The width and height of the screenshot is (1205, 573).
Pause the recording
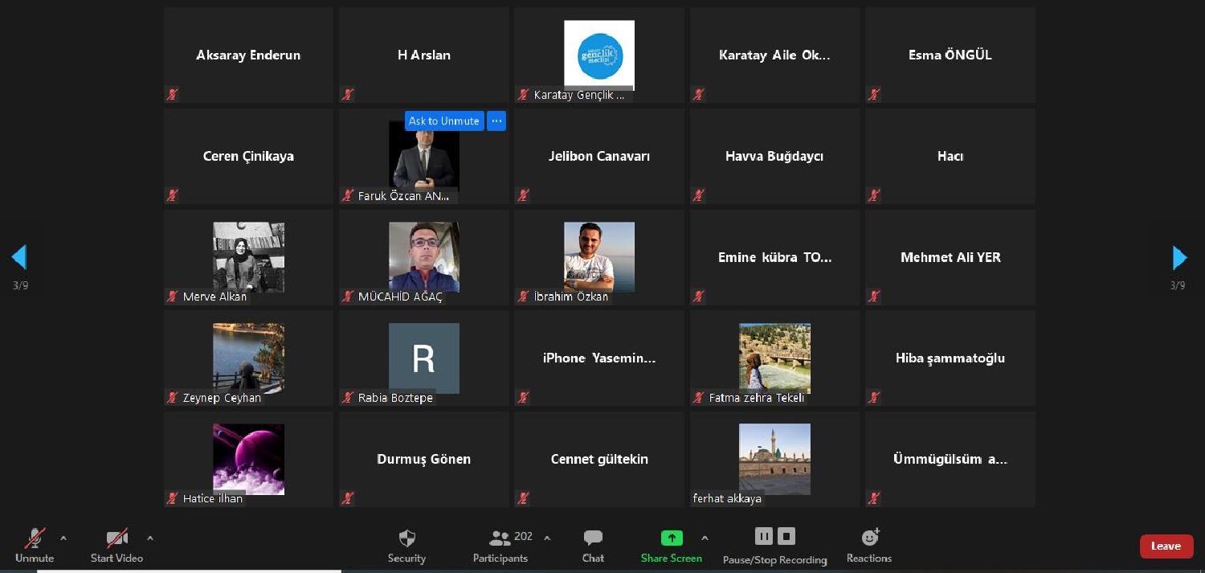(763, 536)
